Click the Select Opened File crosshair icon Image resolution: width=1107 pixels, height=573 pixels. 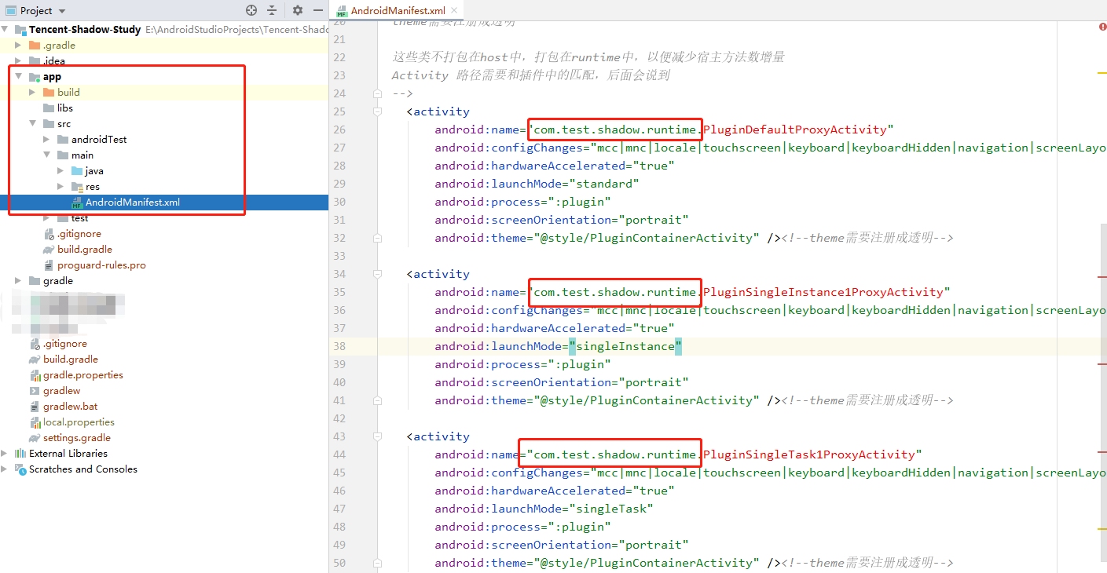pyautogui.click(x=251, y=10)
